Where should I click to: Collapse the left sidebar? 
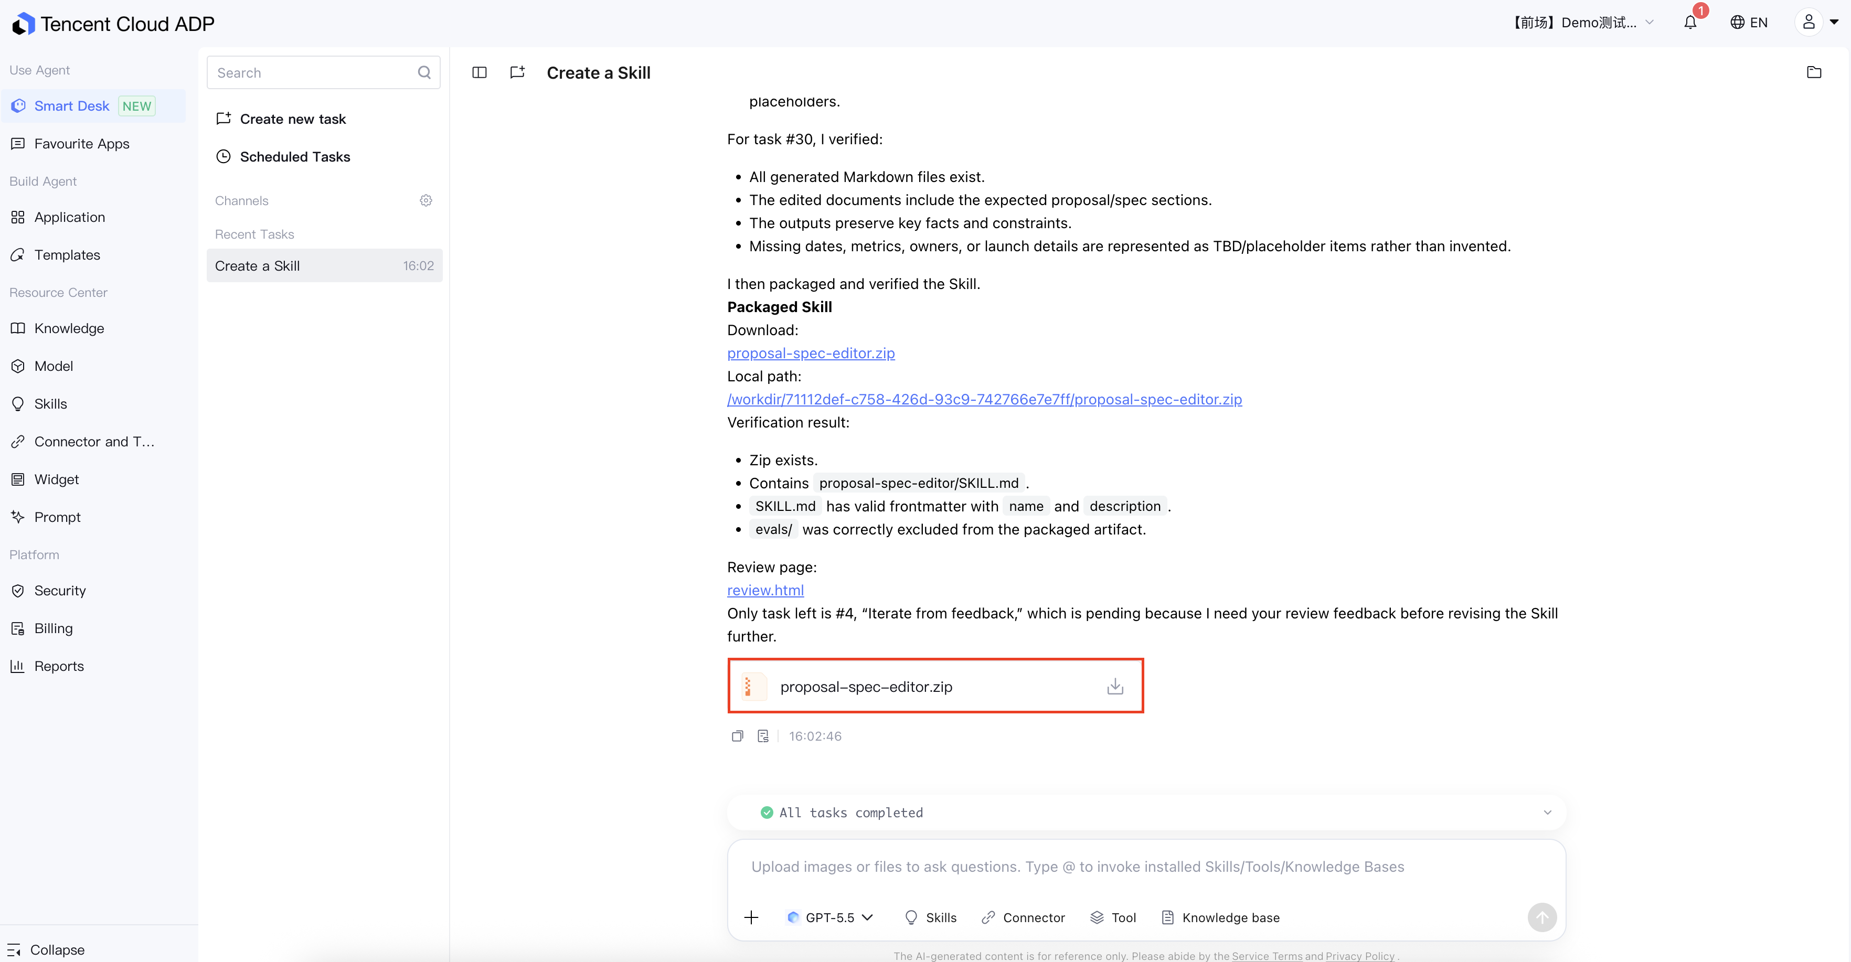click(47, 950)
